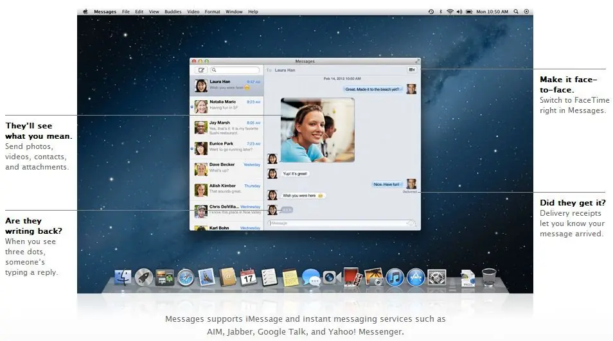Open the Mail stamp icon in the Dock
The image size is (613, 341).
(x=206, y=277)
